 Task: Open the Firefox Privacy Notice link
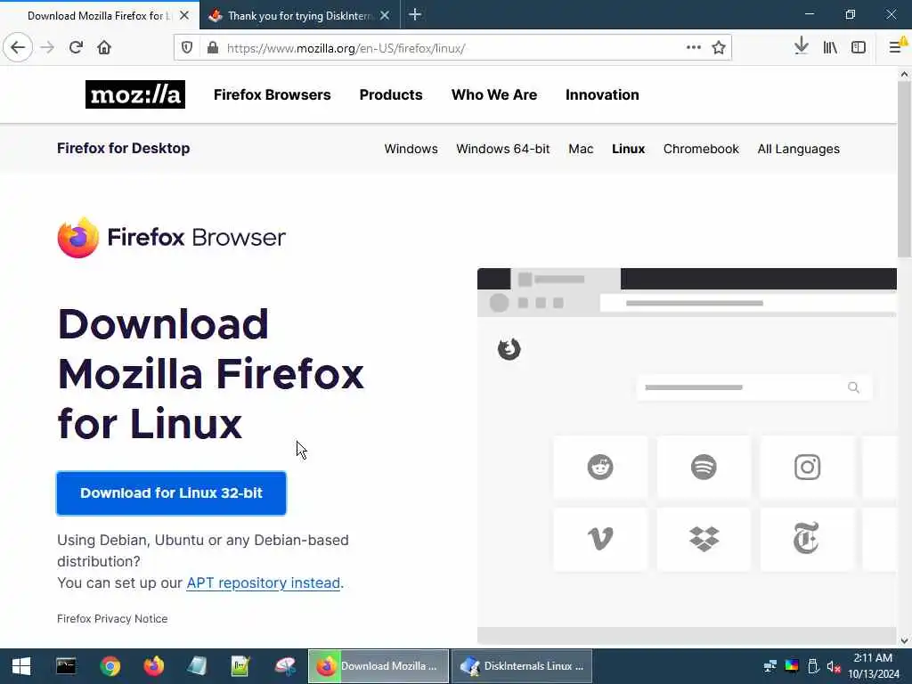pos(112,619)
